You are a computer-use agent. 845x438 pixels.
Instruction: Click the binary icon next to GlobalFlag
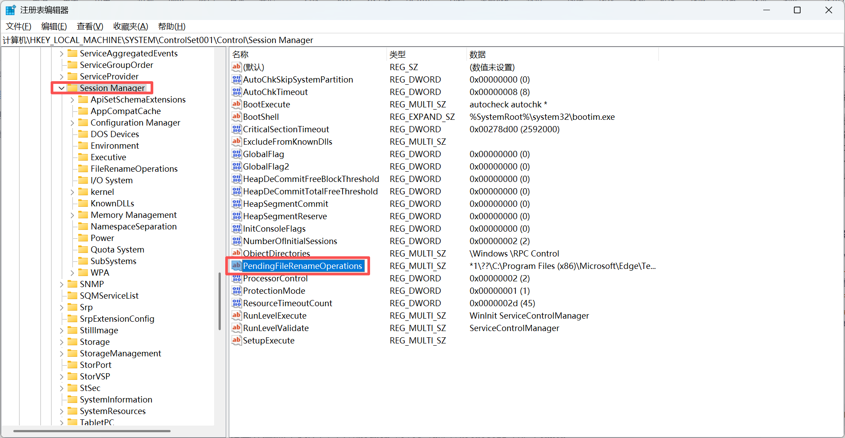[237, 154]
